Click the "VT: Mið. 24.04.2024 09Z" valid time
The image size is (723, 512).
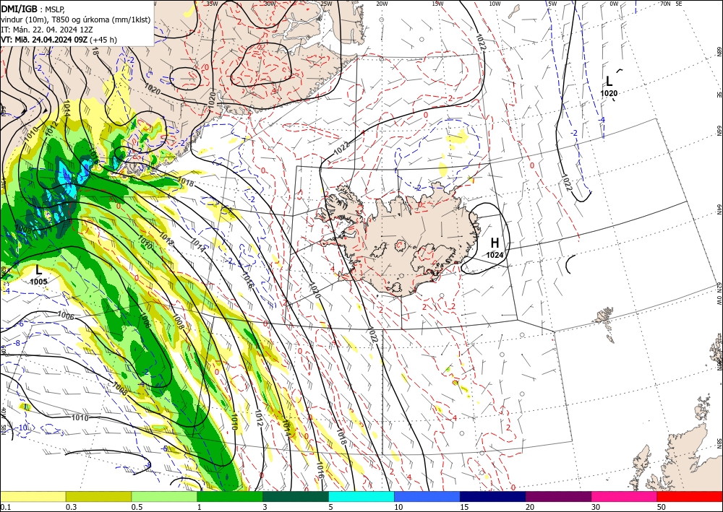[44, 40]
